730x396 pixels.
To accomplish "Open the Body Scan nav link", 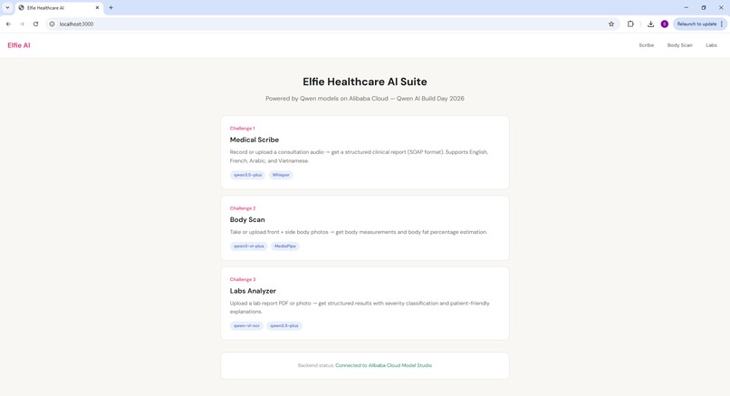I will [679, 45].
